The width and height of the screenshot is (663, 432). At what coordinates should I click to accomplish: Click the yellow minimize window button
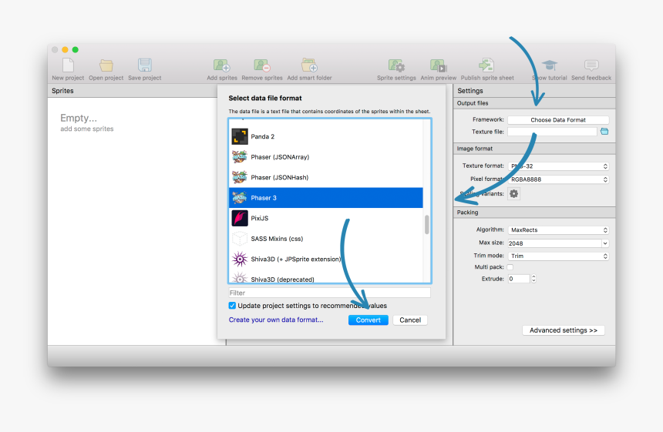click(65, 49)
